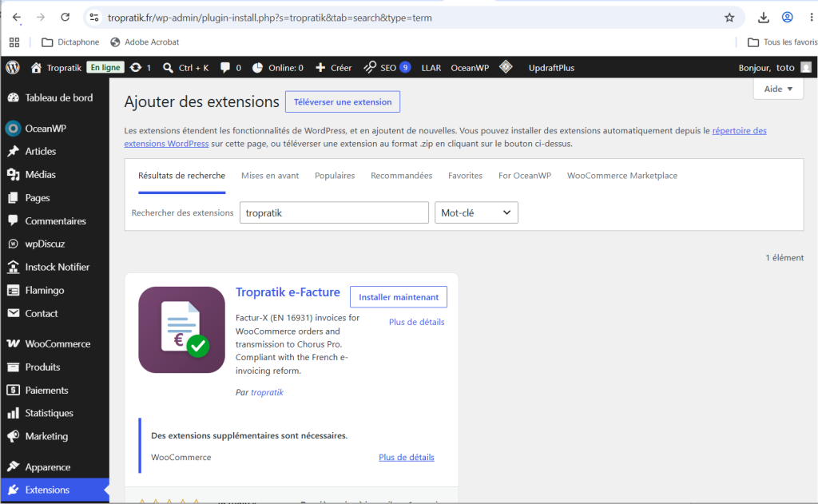Click the WordPress logo in admin bar

[13, 67]
